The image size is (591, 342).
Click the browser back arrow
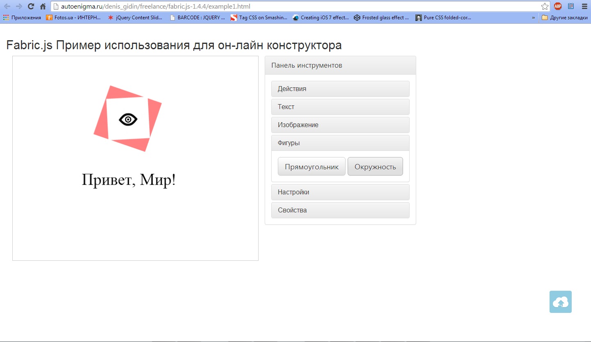coord(7,6)
